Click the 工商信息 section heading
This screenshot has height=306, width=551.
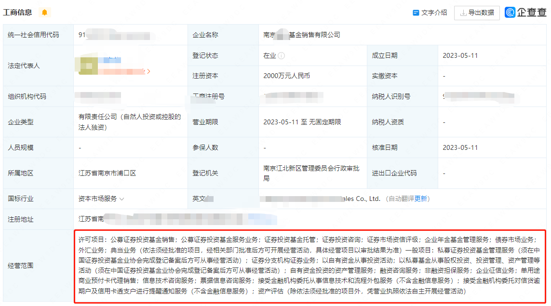point(18,13)
